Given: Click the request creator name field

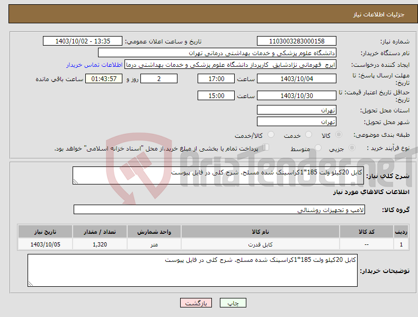Looking at the screenshot, I should (x=230, y=65).
